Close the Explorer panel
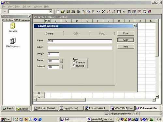163x122 pixels. 29,16
